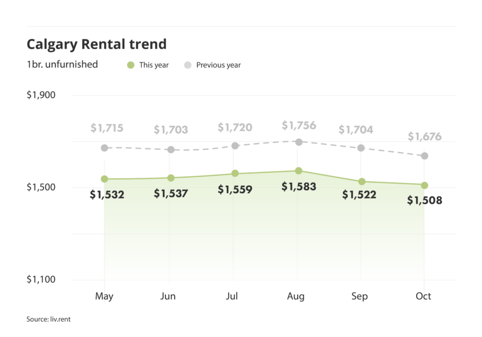Select the August gray data point

(x=298, y=141)
